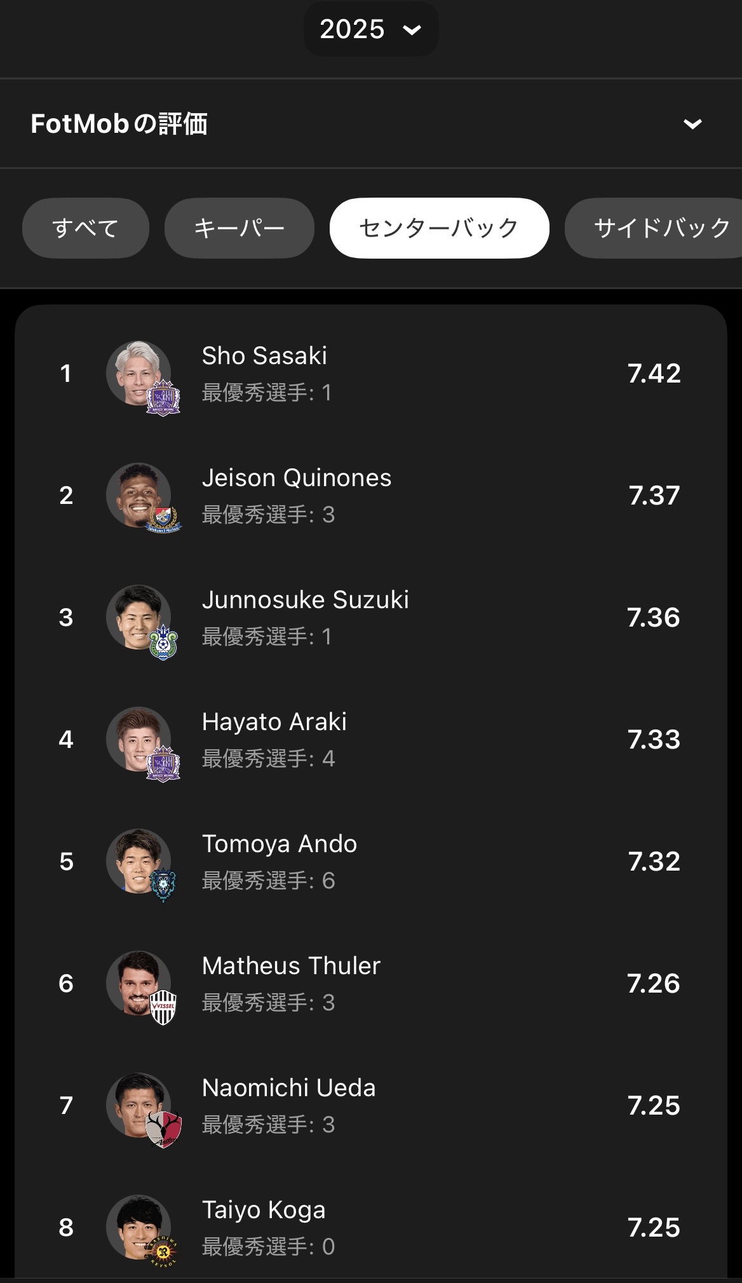Open the 2025 season dropdown
Image resolution: width=742 pixels, height=1283 pixels.
click(371, 29)
